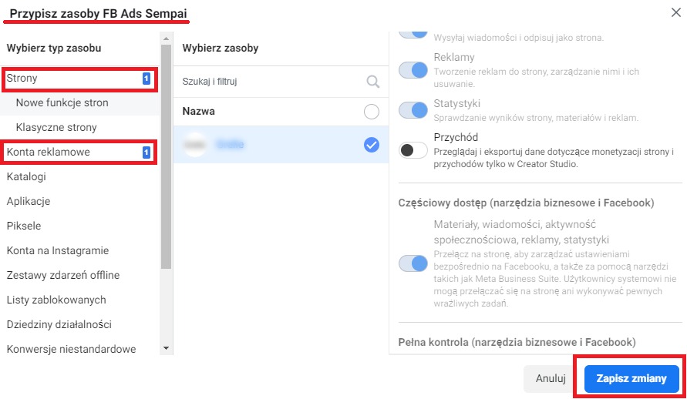Uncheck the selected page checkmark
The width and height of the screenshot is (687, 399).
[x=372, y=145]
